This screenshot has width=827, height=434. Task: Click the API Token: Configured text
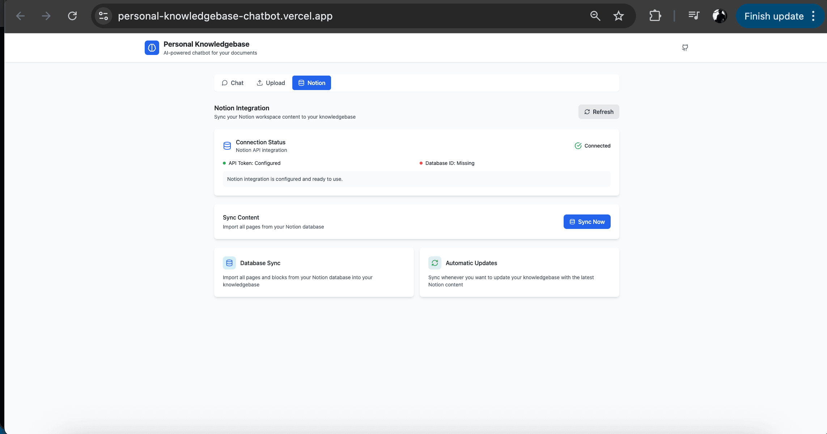coord(254,163)
